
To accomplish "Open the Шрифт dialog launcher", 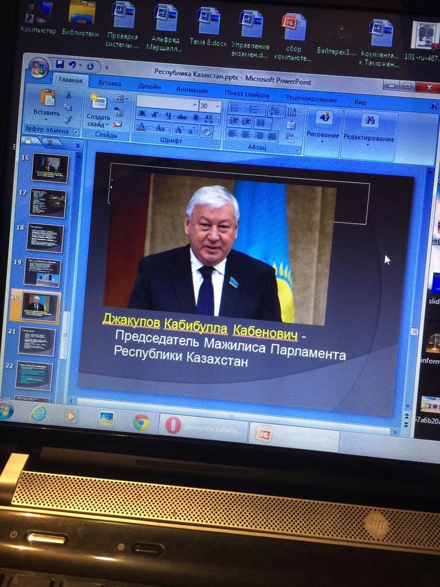I will [215, 143].
